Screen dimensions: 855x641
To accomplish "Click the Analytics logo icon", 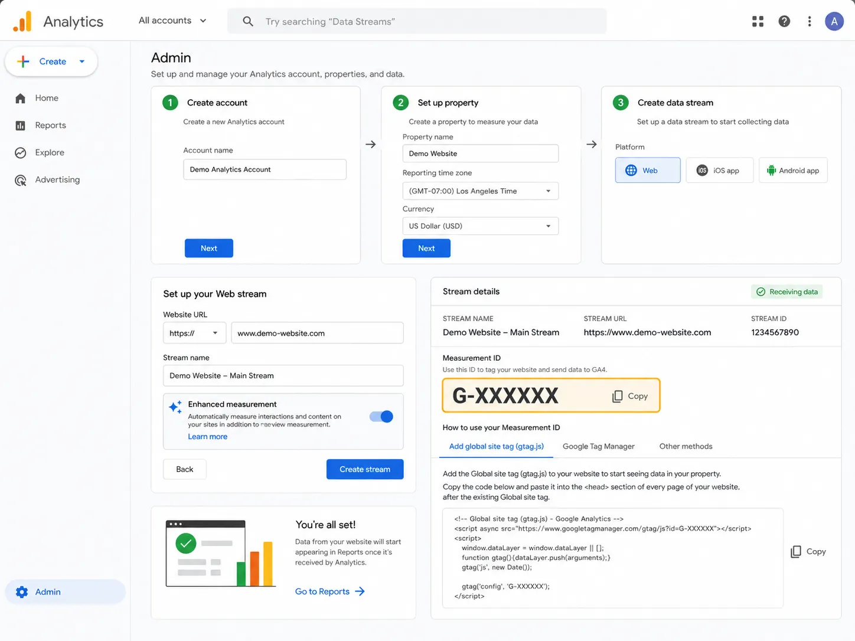I will (x=22, y=21).
